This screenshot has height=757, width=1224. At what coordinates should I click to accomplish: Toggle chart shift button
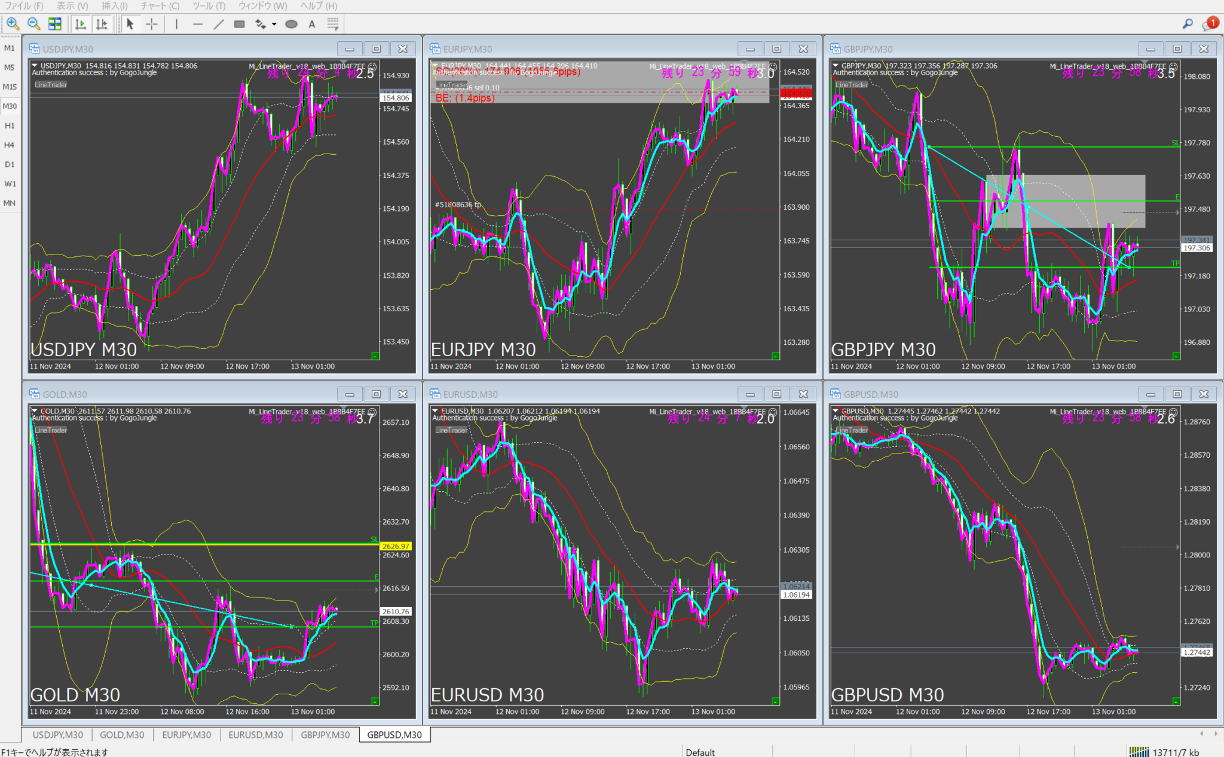(x=102, y=24)
